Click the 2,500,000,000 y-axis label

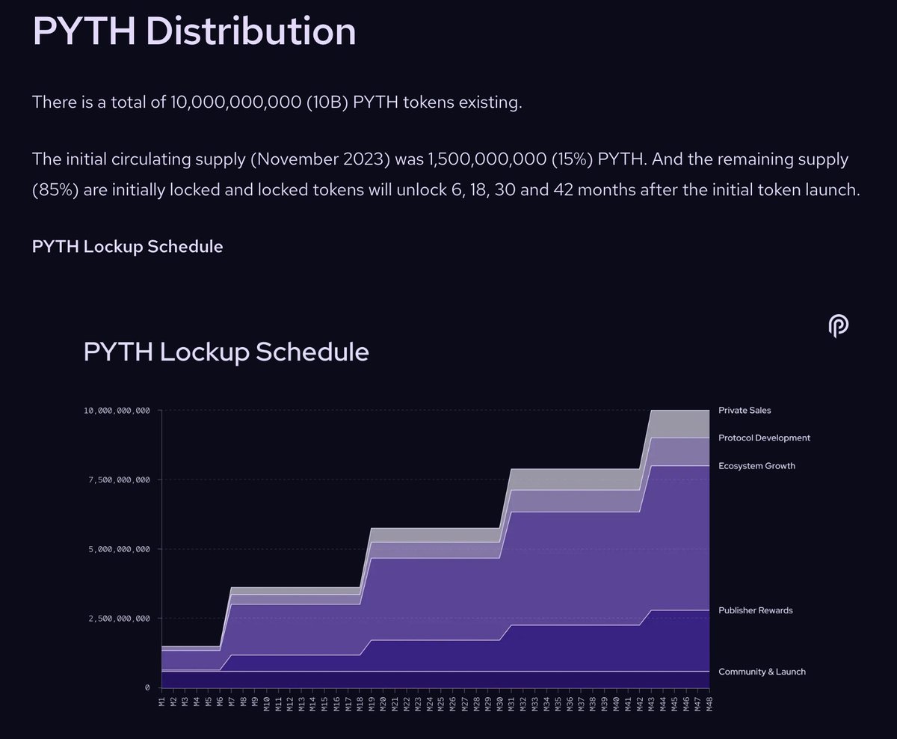point(120,619)
